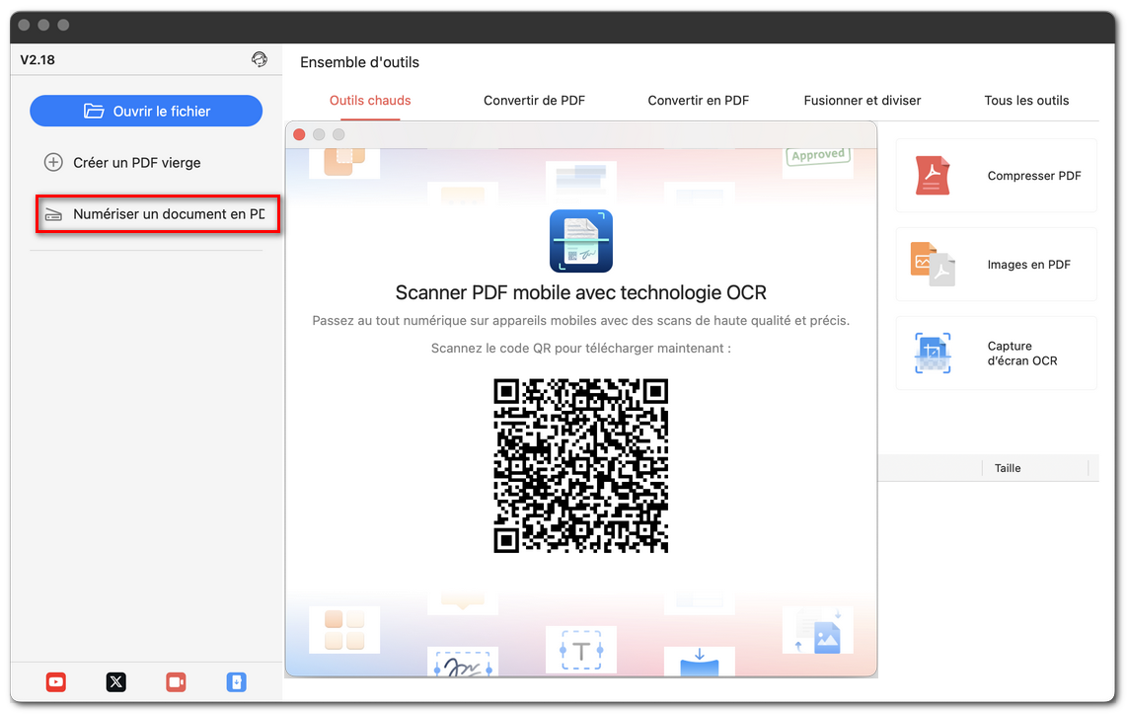The width and height of the screenshot is (1127, 714).
Task: Switch to the Convertir de PDF tab
Action: pyautogui.click(x=534, y=100)
